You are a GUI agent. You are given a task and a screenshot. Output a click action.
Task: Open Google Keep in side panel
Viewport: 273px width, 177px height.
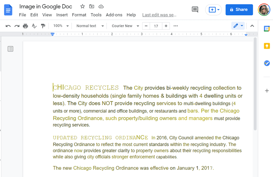267,46
